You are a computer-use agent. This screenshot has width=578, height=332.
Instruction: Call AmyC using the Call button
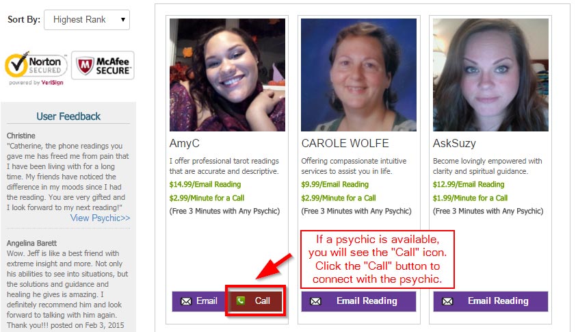pos(255,301)
